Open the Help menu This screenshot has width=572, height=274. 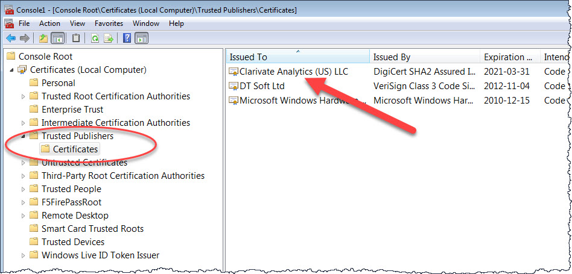click(x=176, y=23)
